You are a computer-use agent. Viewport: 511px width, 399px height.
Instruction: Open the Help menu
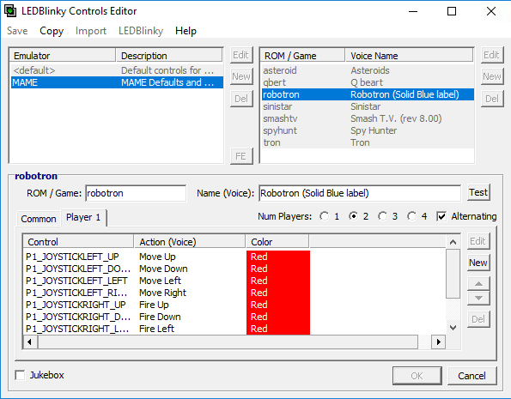coord(186,31)
